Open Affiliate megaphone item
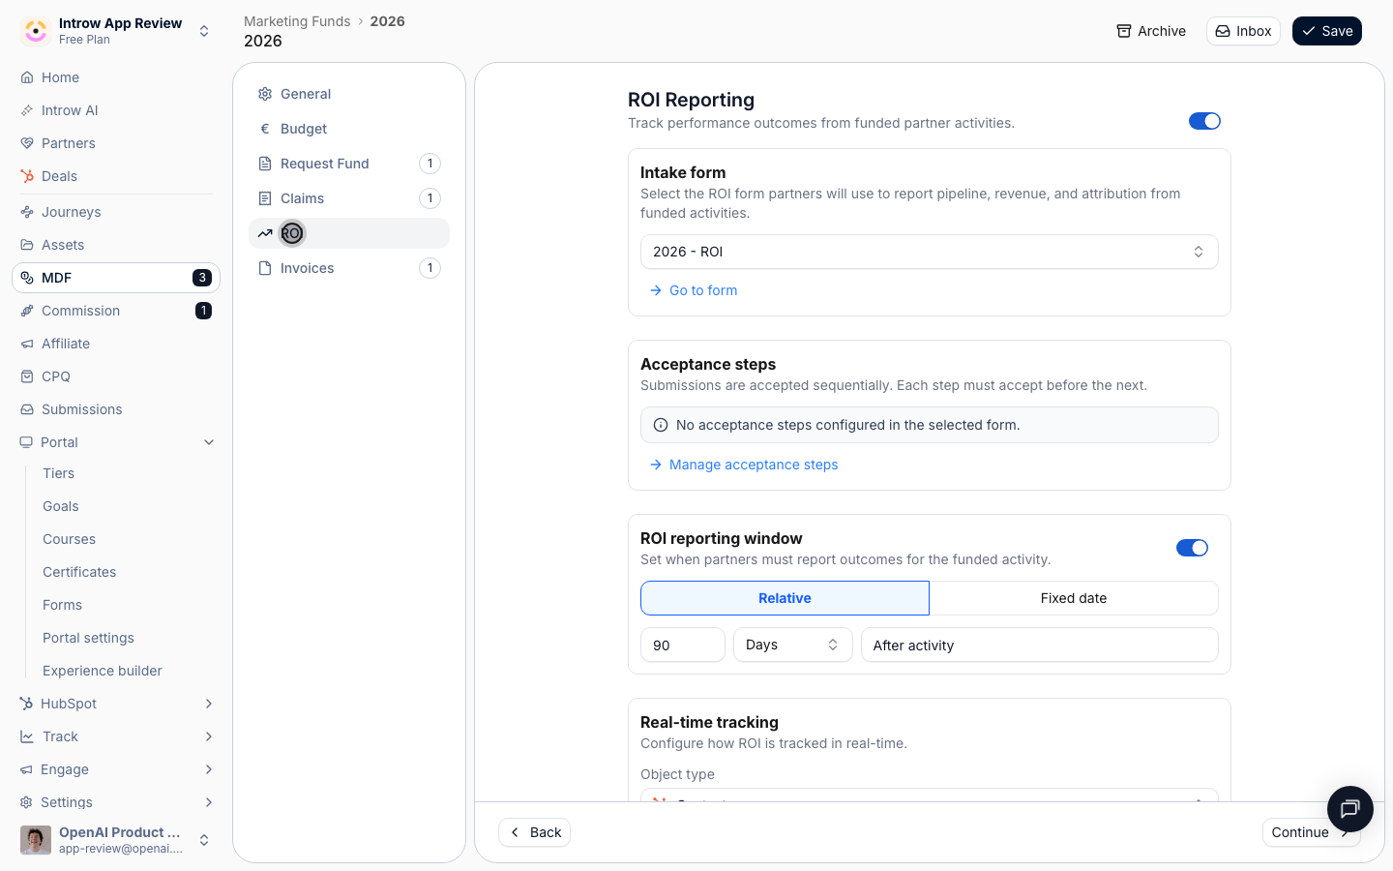Viewport: 1393px width, 871px height. [116, 344]
